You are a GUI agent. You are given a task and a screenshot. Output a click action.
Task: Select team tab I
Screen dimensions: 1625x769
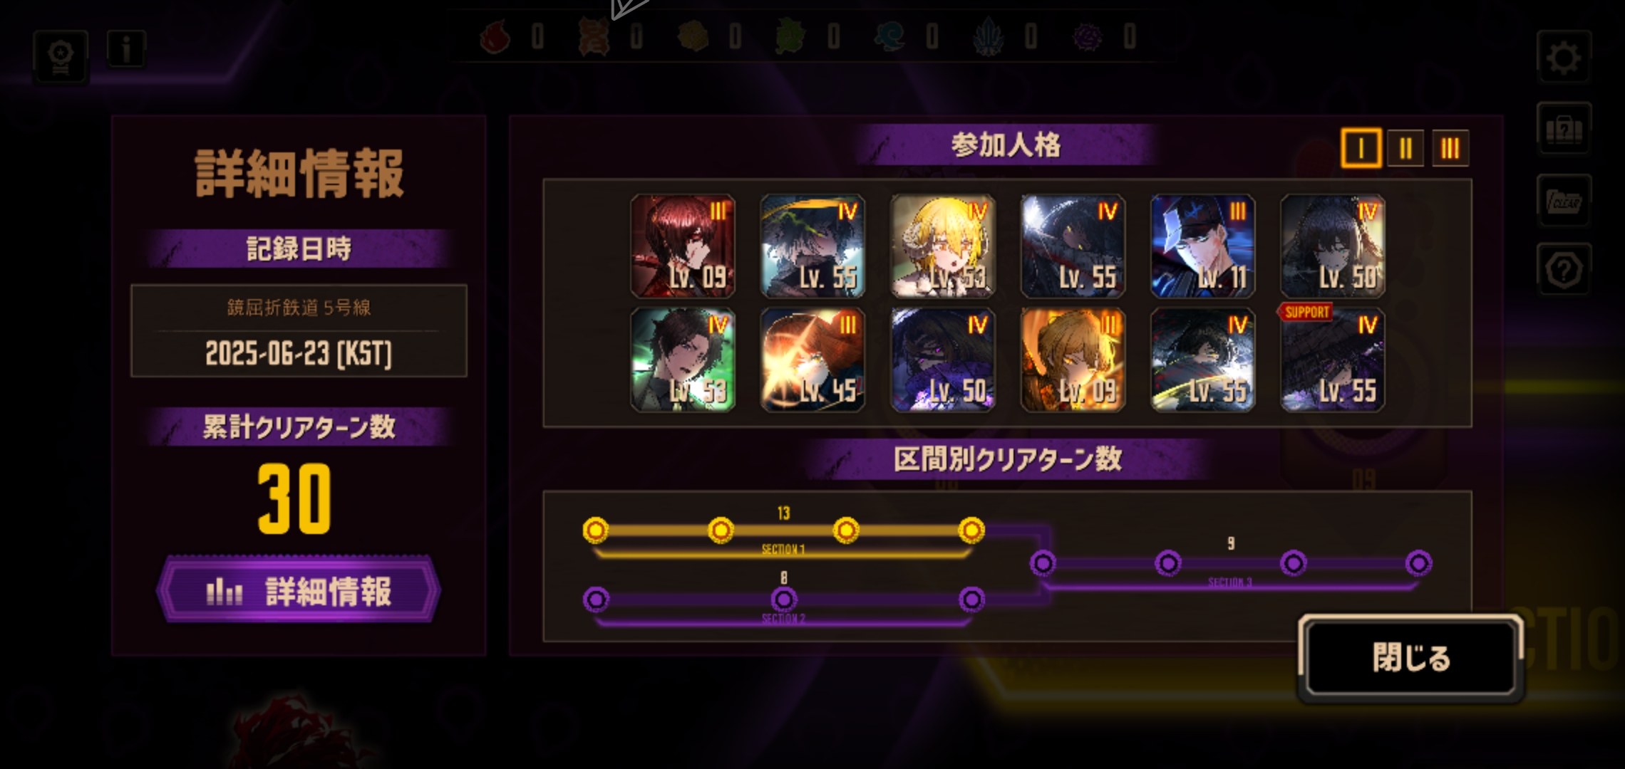click(x=1361, y=148)
